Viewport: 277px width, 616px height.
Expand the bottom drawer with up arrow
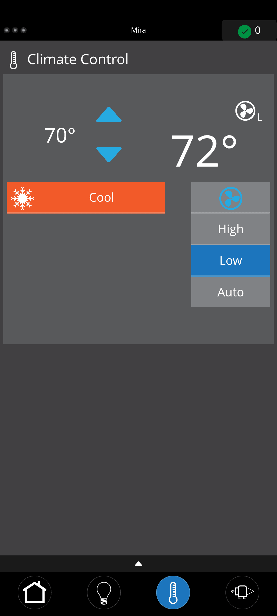pyautogui.click(x=138, y=564)
